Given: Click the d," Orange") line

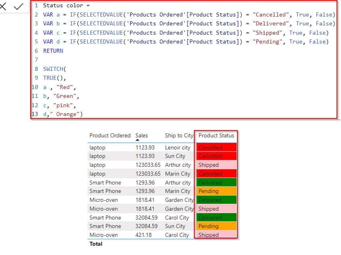Looking at the screenshot, I should (x=63, y=114).
